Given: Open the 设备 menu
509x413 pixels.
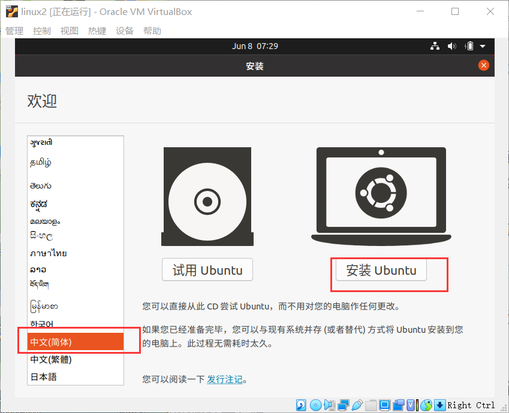Looking at the screenshot, I should [x=125, y=31].
